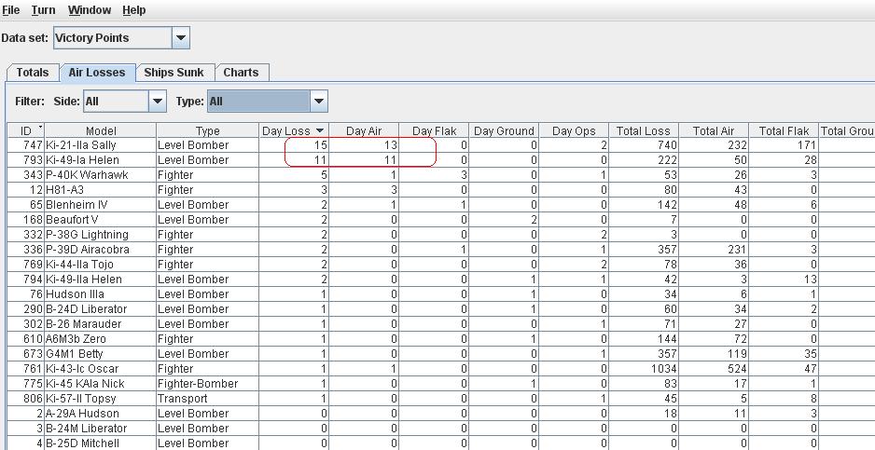Viewport: 875px width, 450px height.
Task: Click Total Flak value 171
Action: (x=784, y=145)
